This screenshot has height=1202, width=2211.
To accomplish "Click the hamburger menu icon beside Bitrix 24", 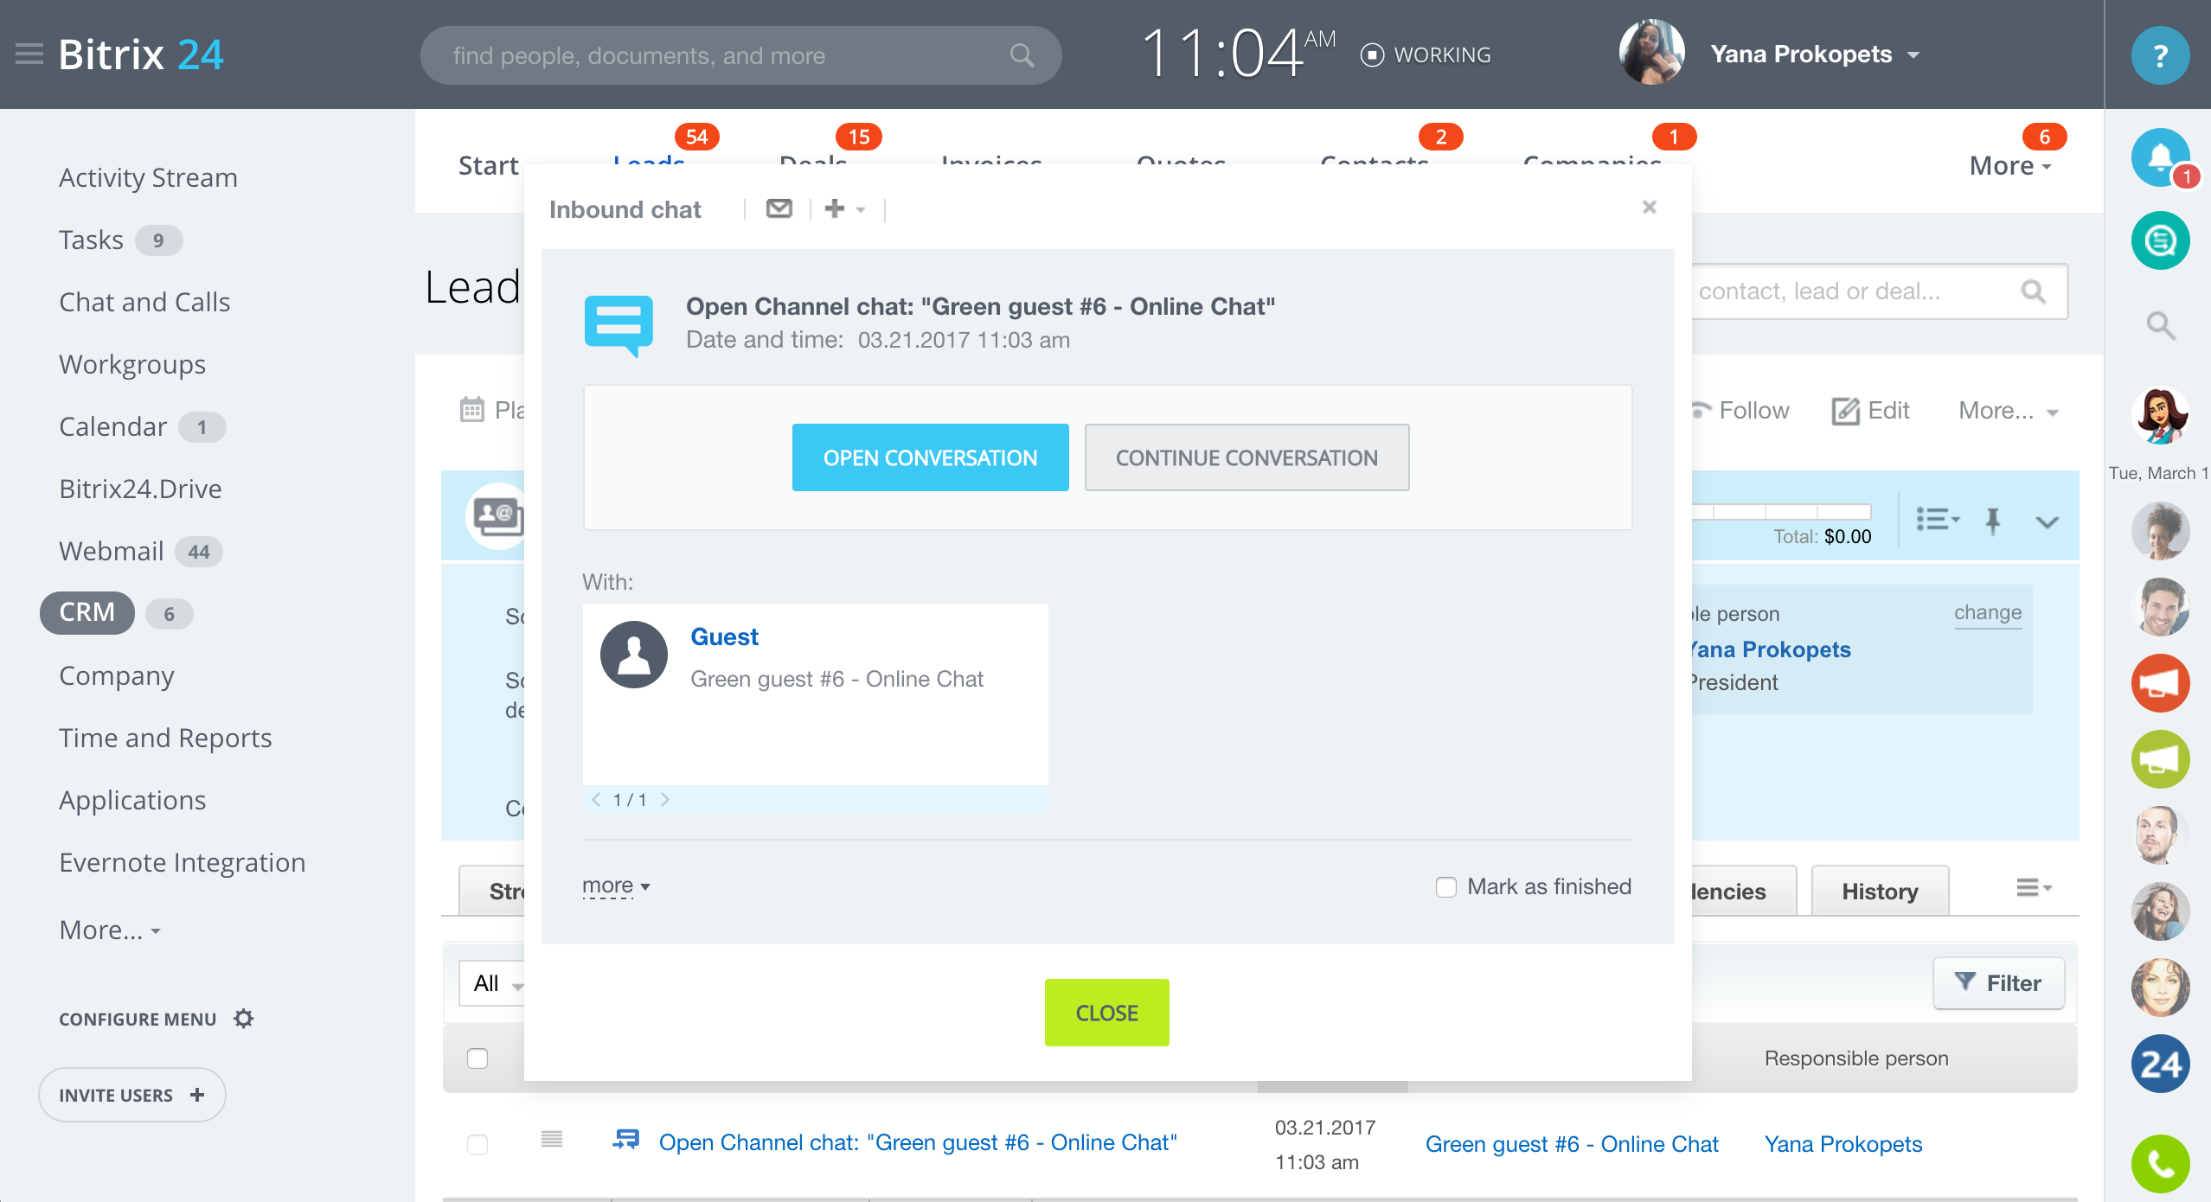I will click(x=29, y=54).
